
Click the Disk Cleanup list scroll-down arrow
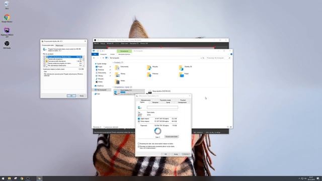point(83,66)
